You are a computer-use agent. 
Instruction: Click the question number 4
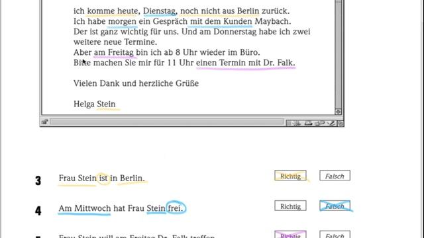point(38,211)
